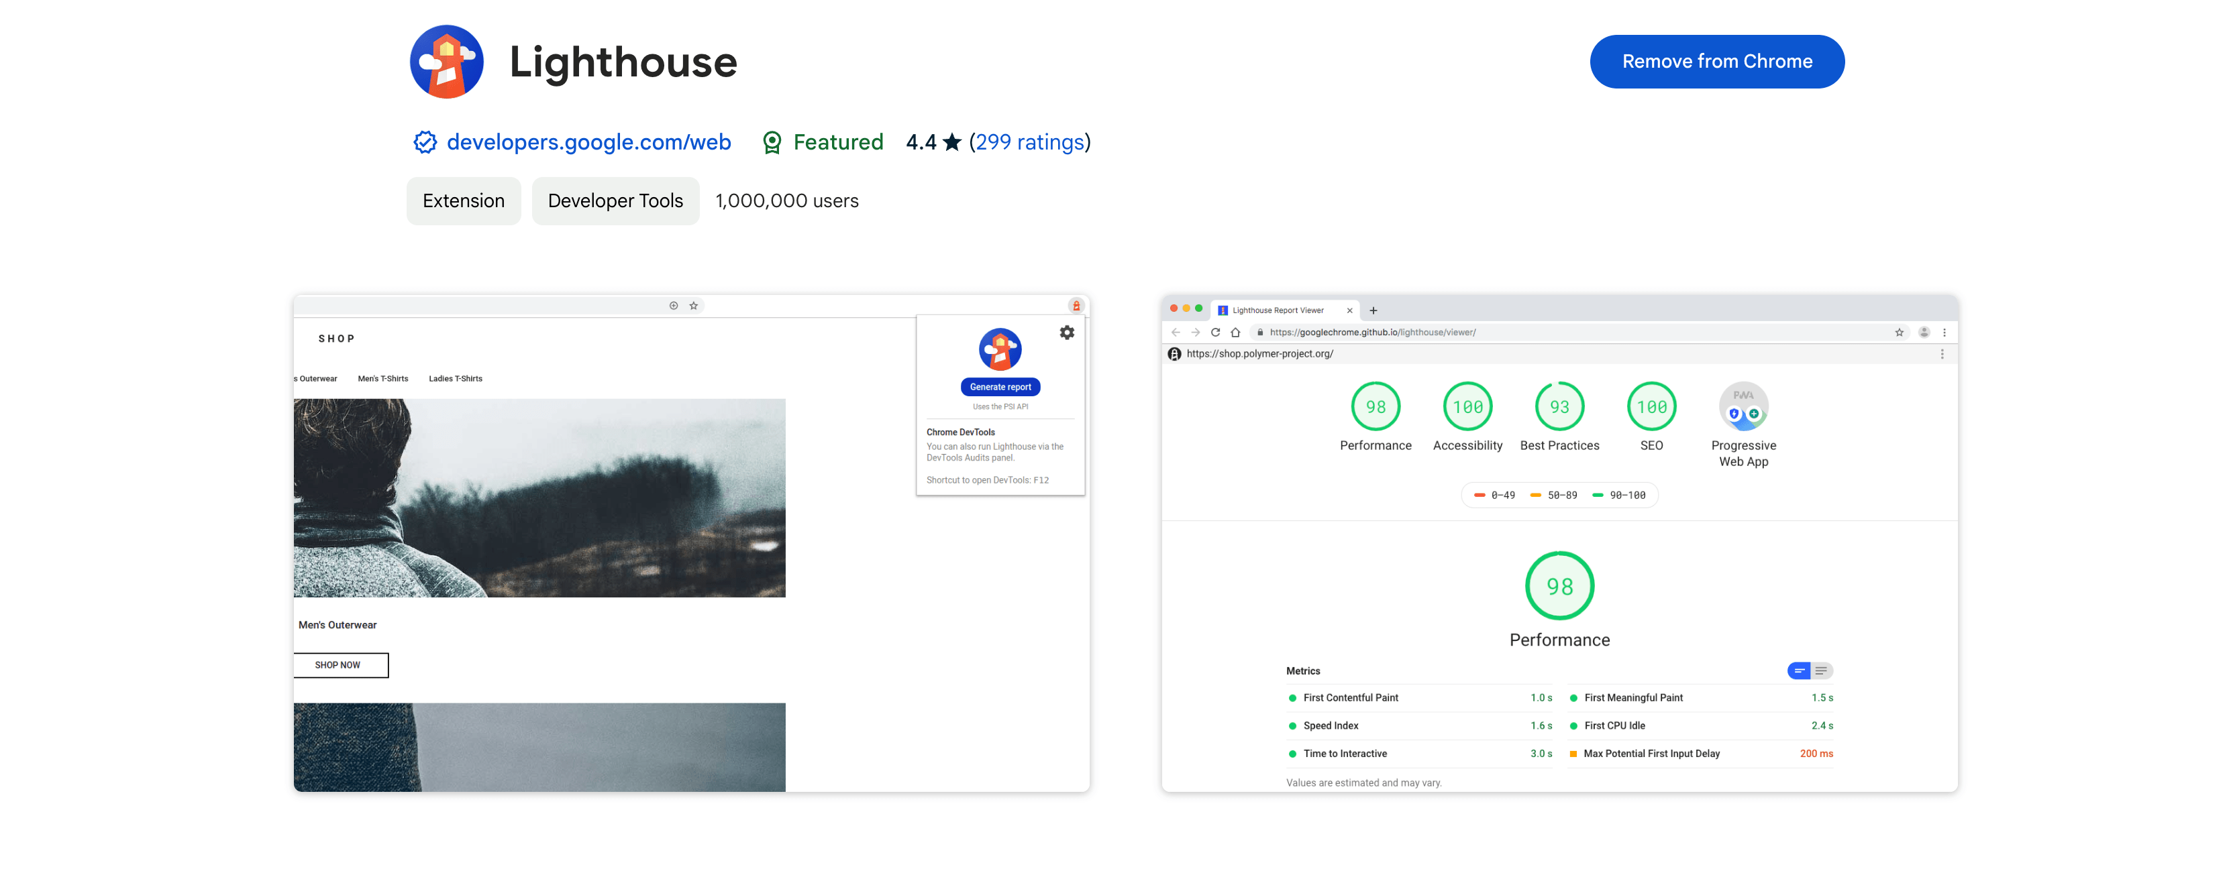
Task: Click the rating star icon
Action: pyautogui.click(x=952, y=142)
